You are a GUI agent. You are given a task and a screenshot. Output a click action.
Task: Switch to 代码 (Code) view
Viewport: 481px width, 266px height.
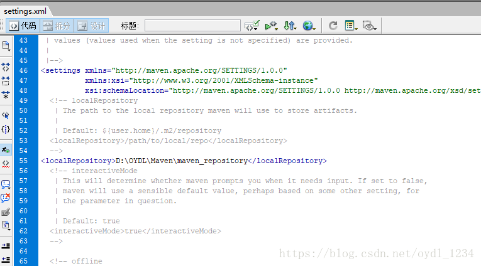pyautogui.click(x=23, y=26)
